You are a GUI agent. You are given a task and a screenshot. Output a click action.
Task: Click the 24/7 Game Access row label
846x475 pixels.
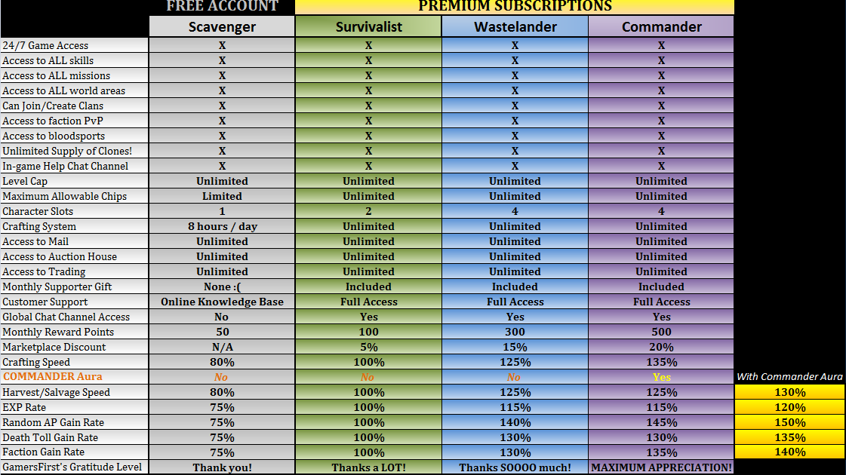(45, 45)
